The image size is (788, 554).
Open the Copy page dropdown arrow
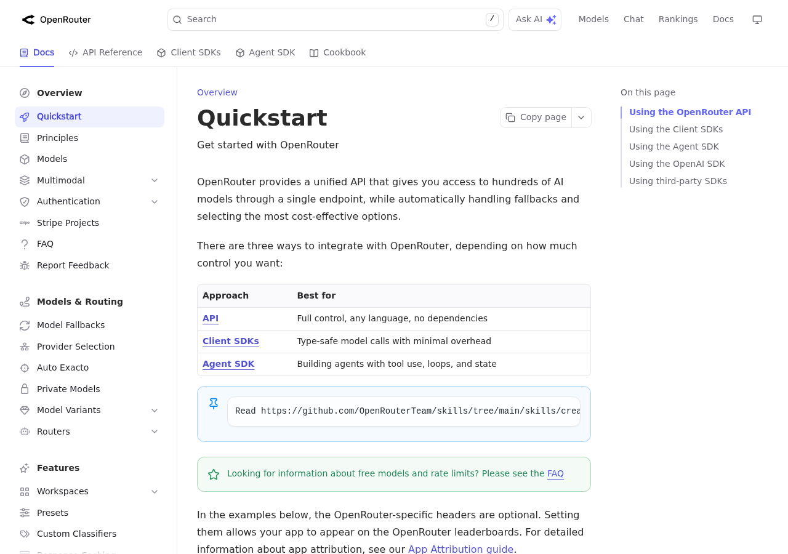[581, 118]
